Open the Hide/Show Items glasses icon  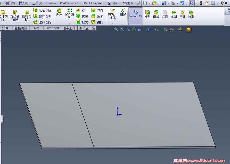click(157, 30)
